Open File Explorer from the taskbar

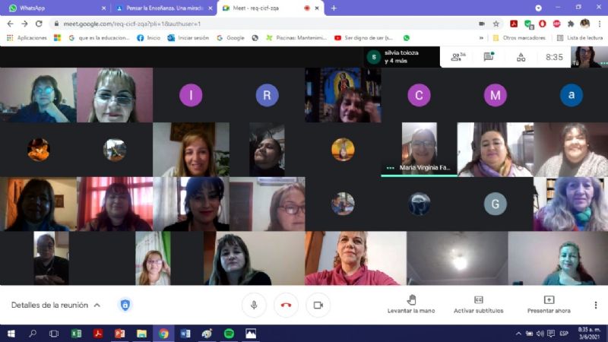[x=141, y=334]
